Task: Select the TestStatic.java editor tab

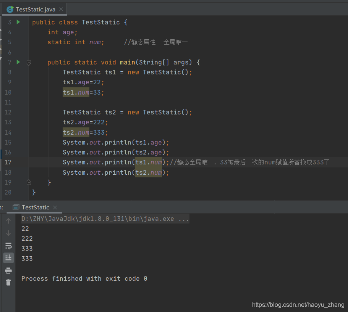Action: coord(35,9)
